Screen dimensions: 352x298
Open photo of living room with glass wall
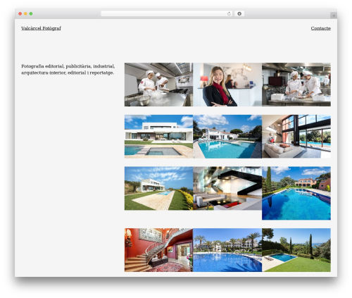[296, 137]
